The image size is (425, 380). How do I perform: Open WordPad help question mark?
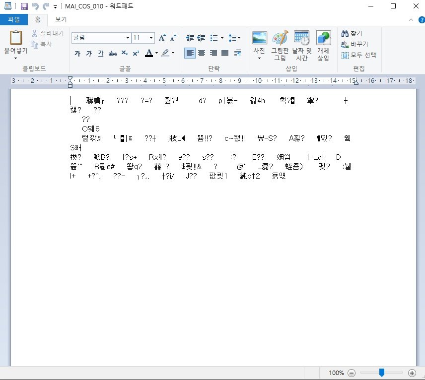422,20
